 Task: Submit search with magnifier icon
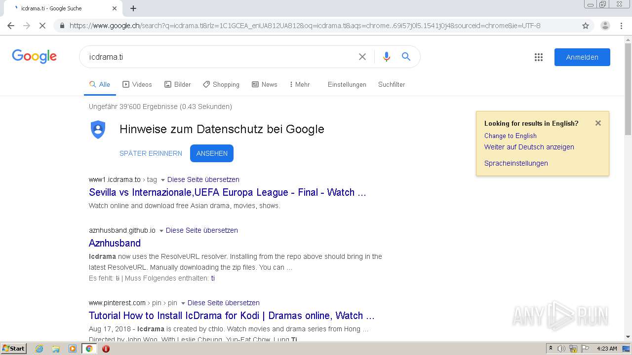[x=406, y=57]
